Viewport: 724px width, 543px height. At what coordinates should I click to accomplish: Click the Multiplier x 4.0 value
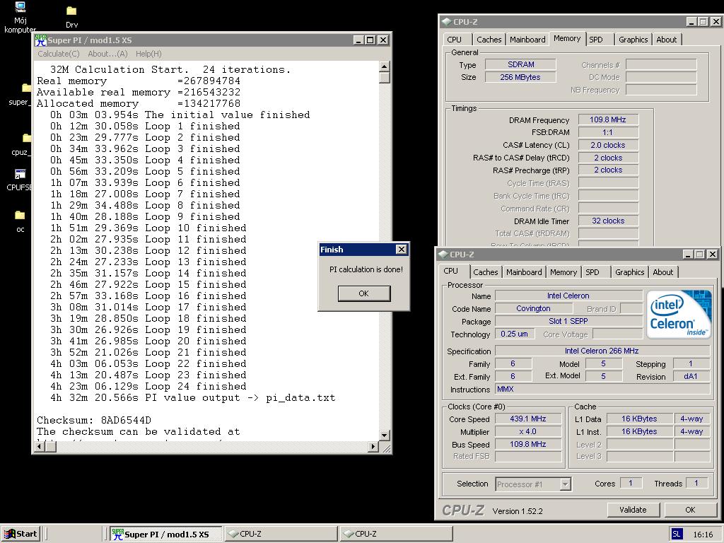click(528, 432)
